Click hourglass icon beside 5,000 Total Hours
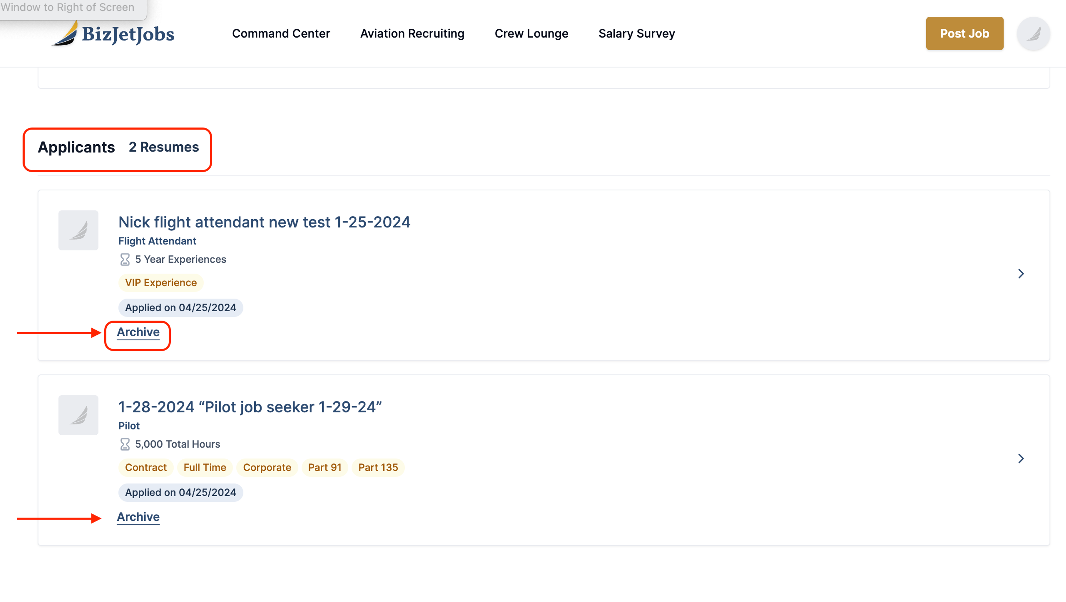Image resolution: width=1066 pixels, height=602 pixels. click(125, 444)
